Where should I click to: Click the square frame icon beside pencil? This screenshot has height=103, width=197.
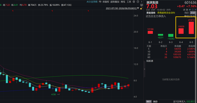tap(193, 10)
